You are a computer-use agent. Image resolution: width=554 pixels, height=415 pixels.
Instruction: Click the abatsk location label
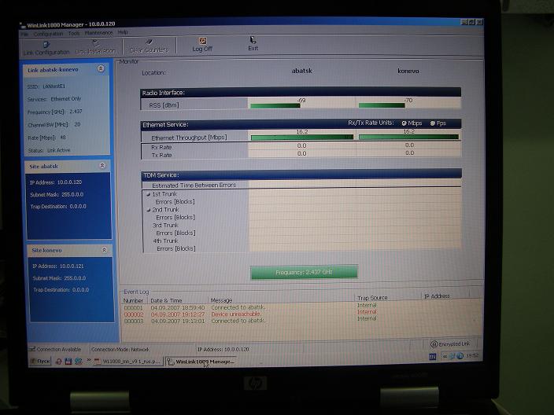coord(301,71)
